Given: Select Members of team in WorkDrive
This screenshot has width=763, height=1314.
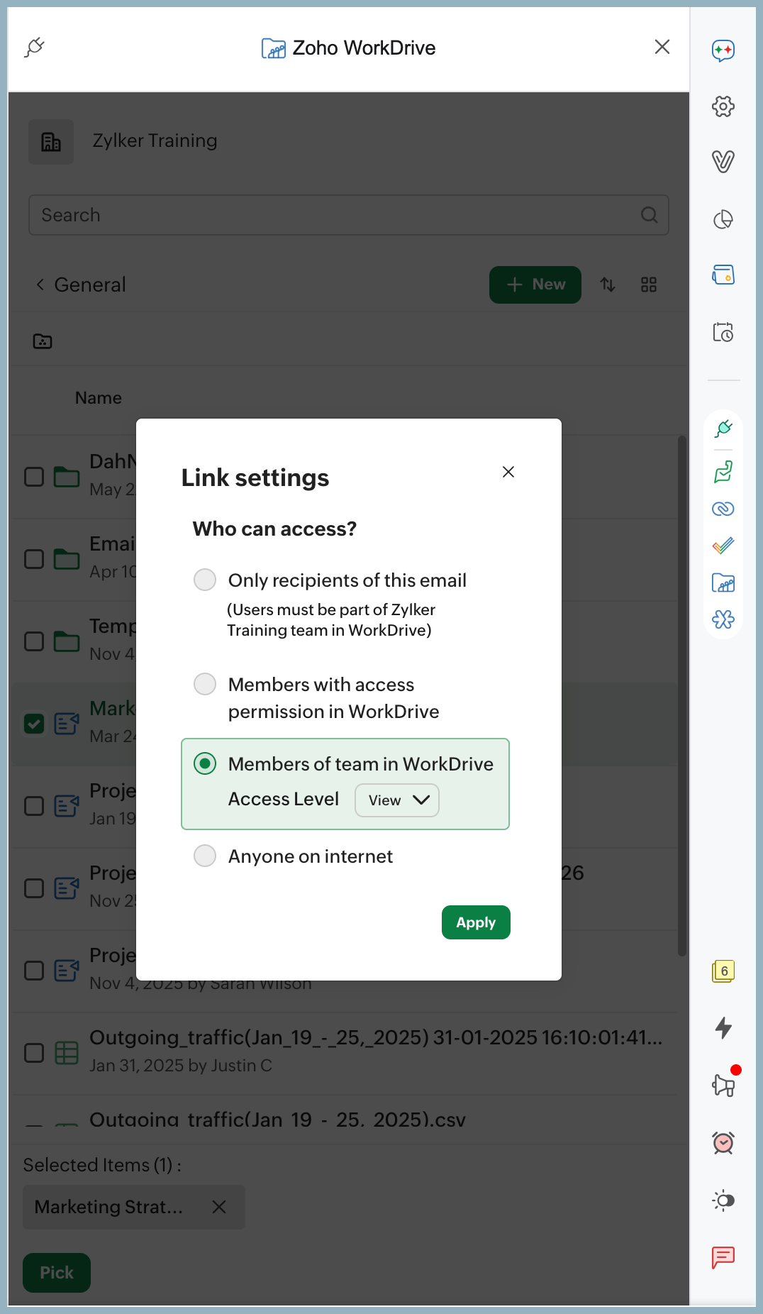Looking at the screenshot, I should pyautogui.click(x=205, y=763).
